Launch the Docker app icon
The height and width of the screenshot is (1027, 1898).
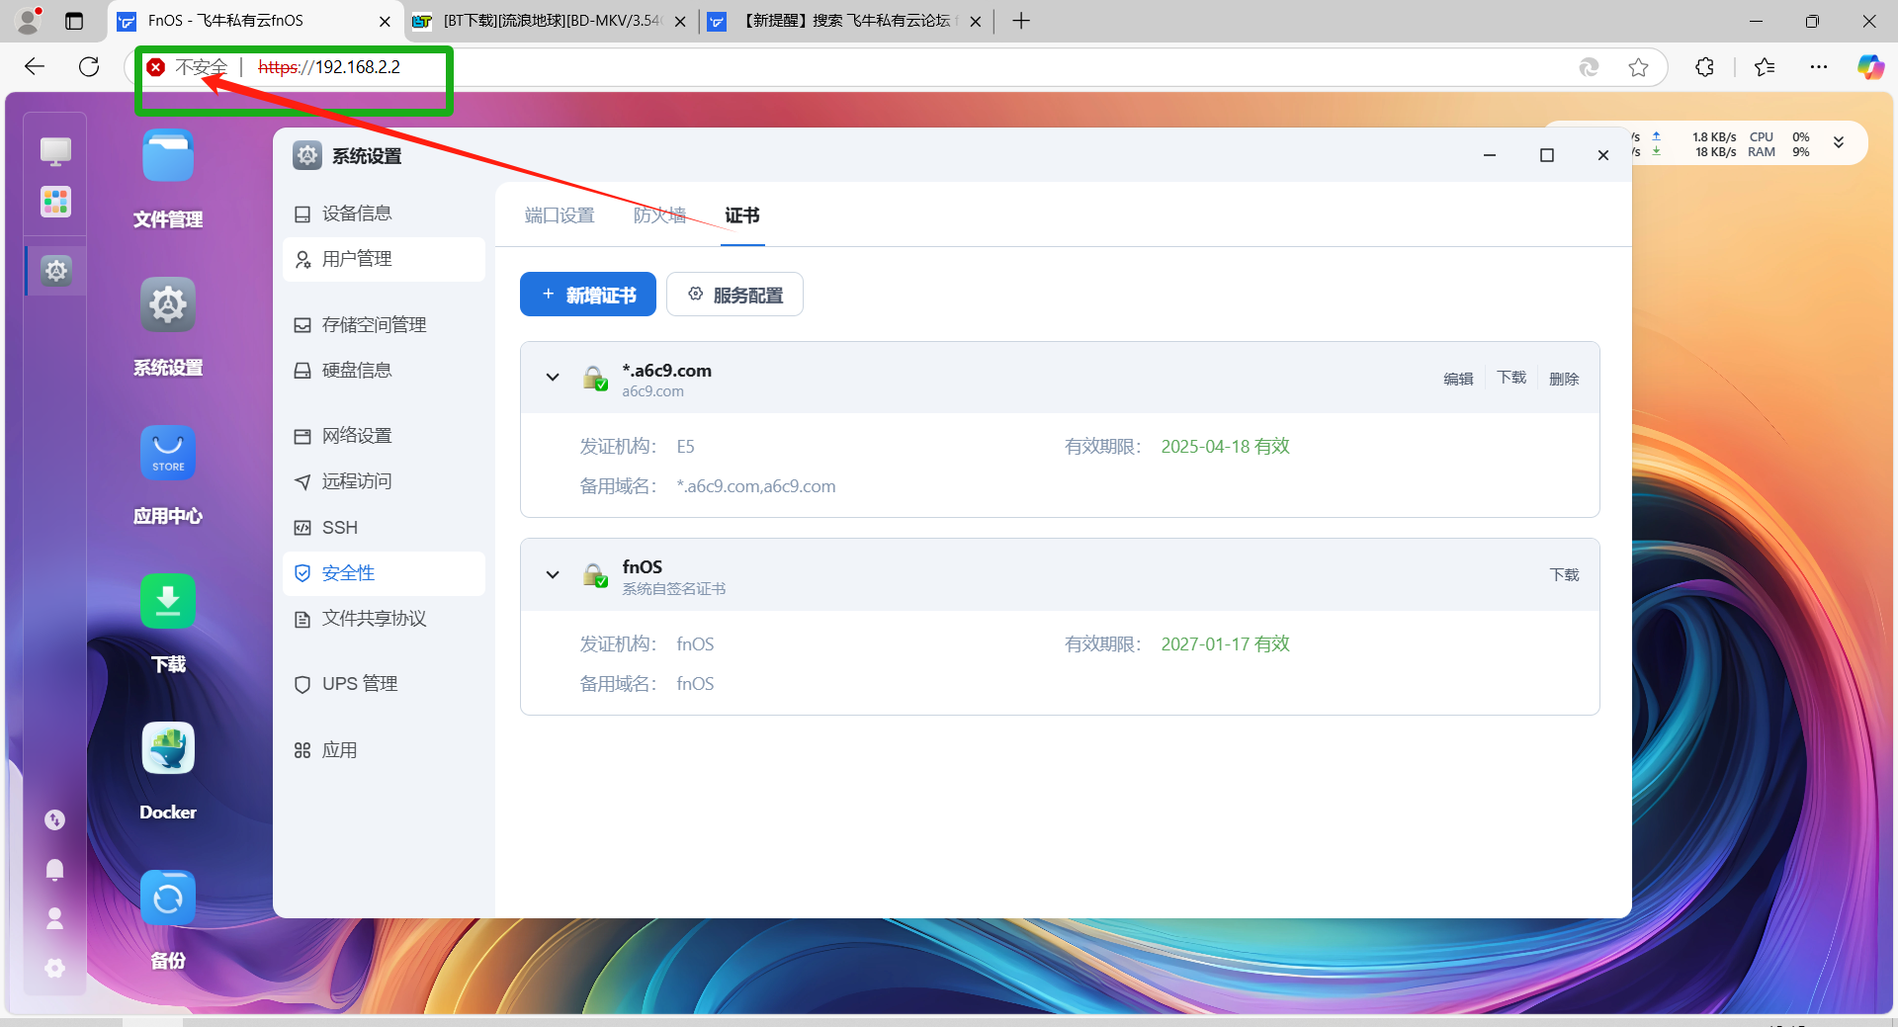[168, 749]
